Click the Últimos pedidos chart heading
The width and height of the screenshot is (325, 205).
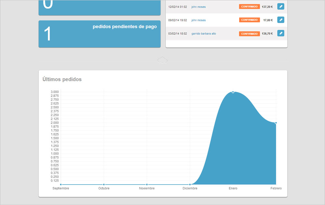(x=62, y=79)
